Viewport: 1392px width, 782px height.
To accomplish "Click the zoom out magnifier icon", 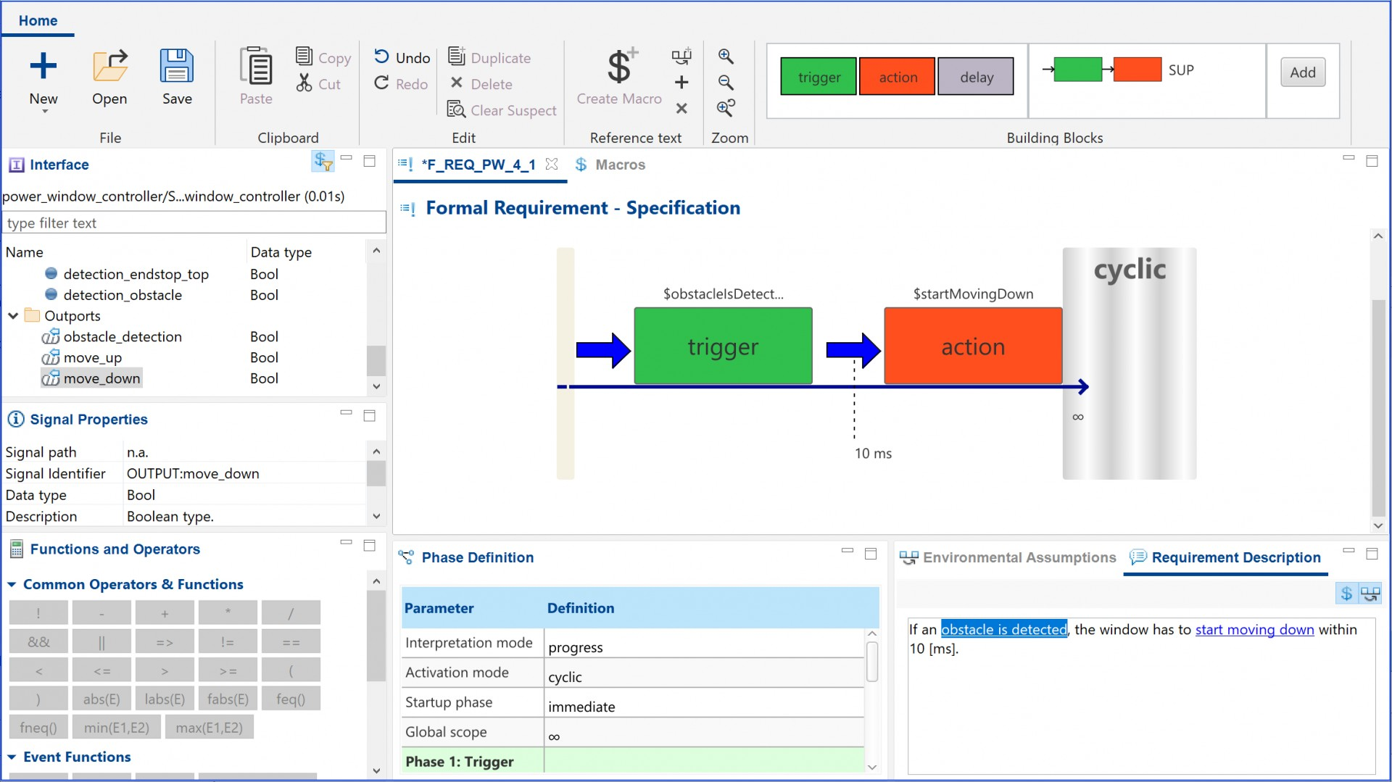I will pos(726,83).
